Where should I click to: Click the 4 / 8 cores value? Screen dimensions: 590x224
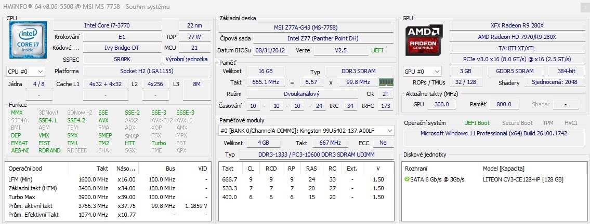tap(39, 84)
